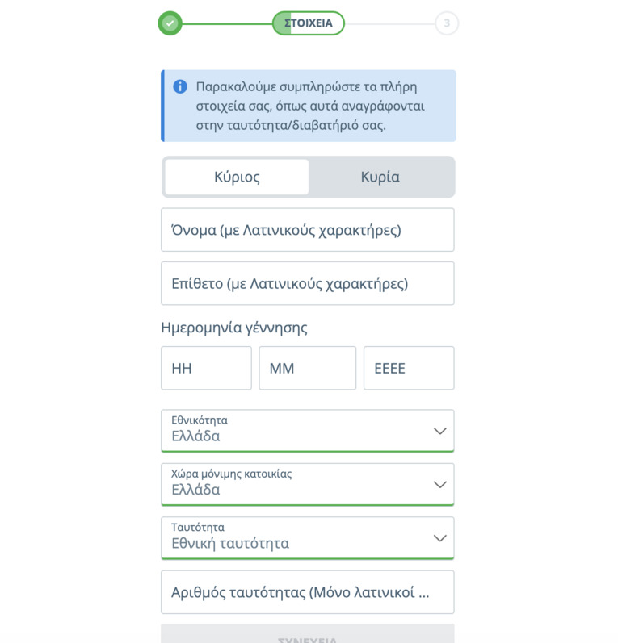This screenshot has width=618, height=643.
Task: Click the blue info icon in notice
Action: (x=180, y=86)
